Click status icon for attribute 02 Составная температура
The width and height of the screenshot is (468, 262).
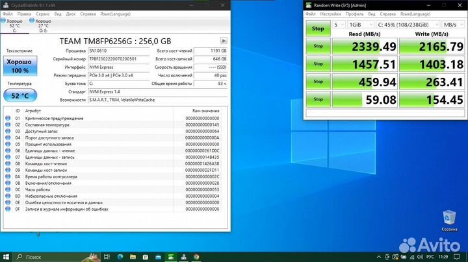click(8, 125)
